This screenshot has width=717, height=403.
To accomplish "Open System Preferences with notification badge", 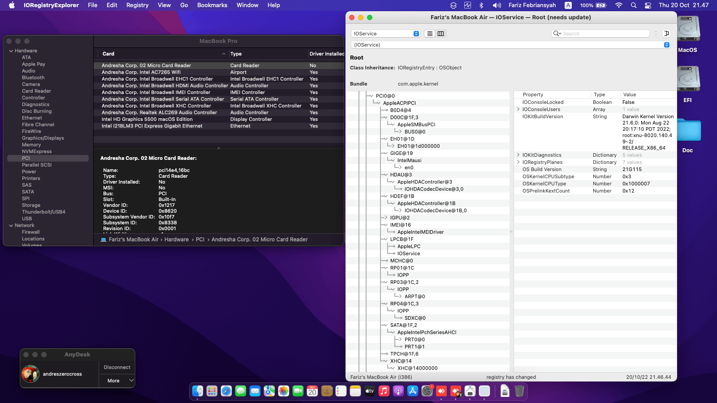I will click(427, 391).
